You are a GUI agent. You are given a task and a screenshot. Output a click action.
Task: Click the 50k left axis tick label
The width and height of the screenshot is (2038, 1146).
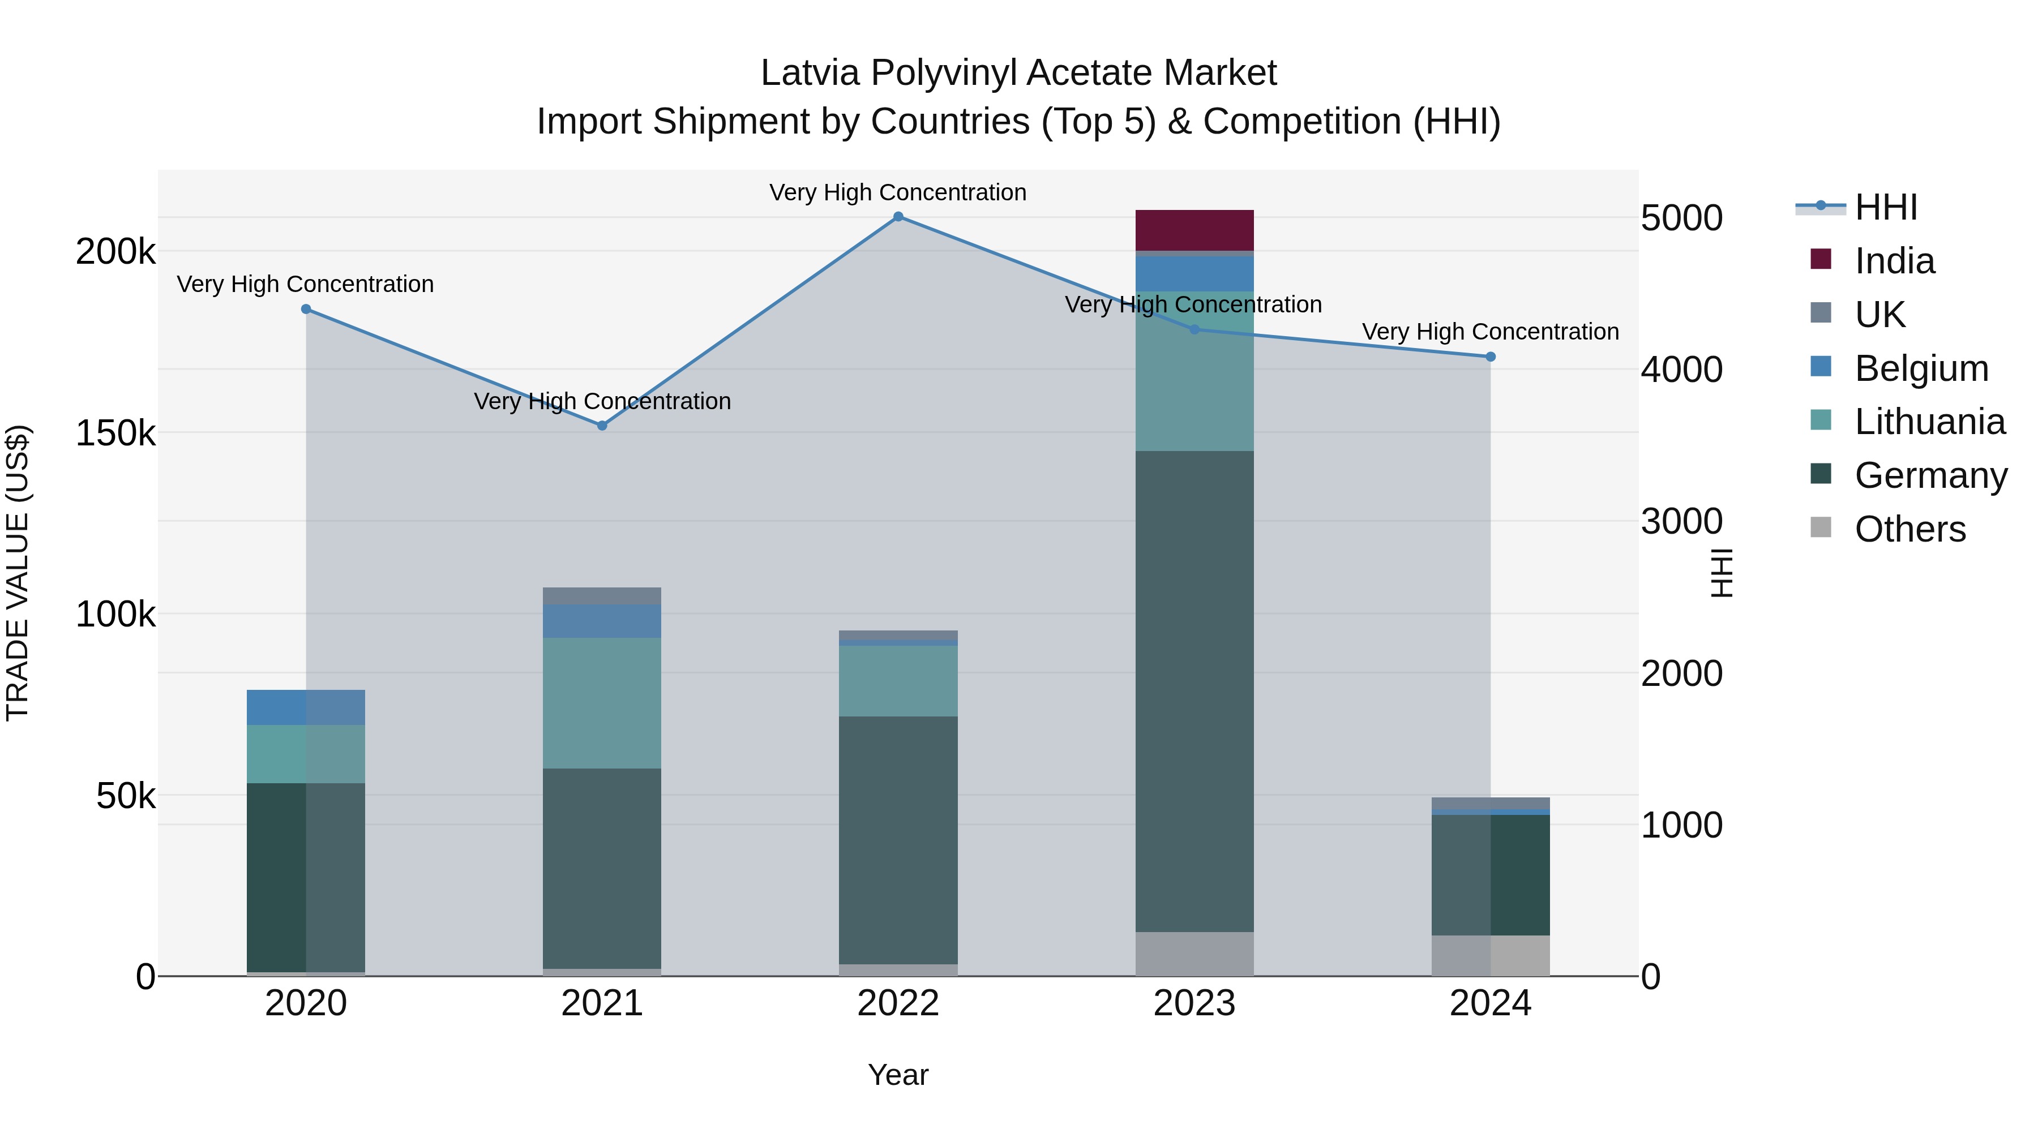click(x=126, y=796)
